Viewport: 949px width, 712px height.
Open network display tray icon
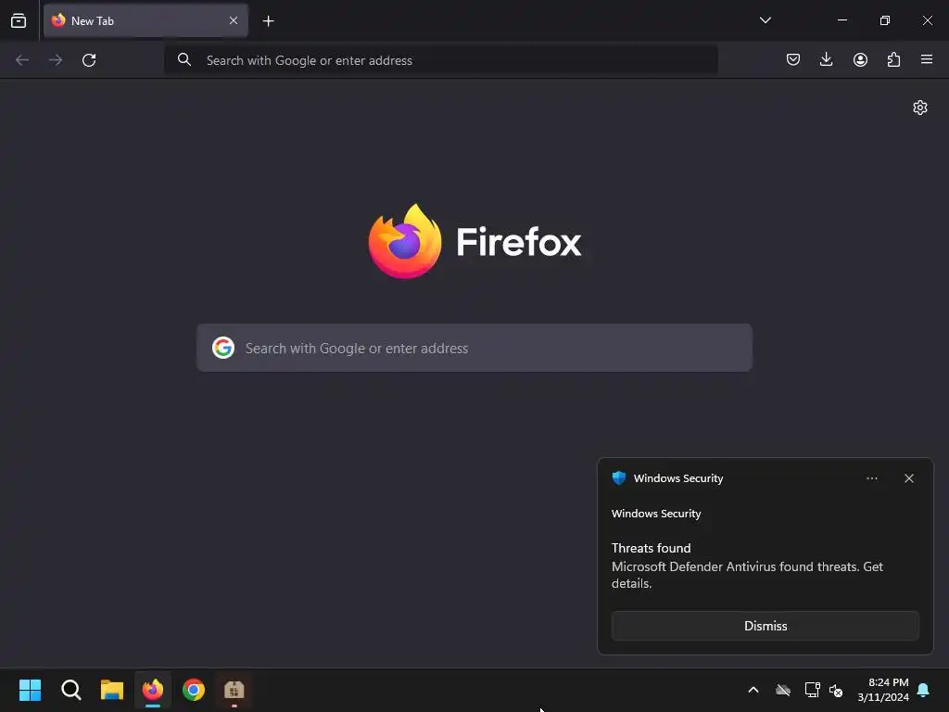[x=812, y=690]
